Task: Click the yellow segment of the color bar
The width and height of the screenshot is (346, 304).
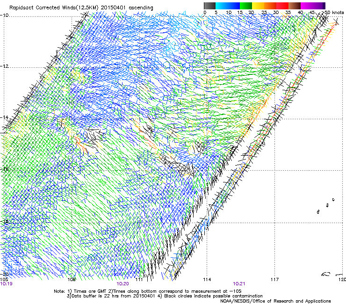Action: pos(258,6)
